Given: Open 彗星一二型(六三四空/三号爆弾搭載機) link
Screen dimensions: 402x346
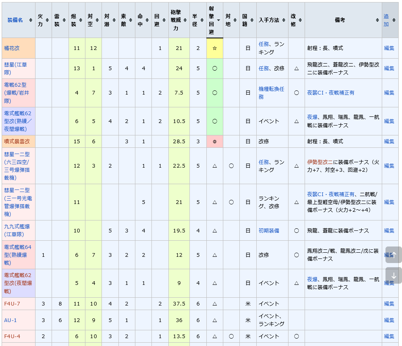Looking at the screenshot, I should pyautogui.click(x=17, y=166).
